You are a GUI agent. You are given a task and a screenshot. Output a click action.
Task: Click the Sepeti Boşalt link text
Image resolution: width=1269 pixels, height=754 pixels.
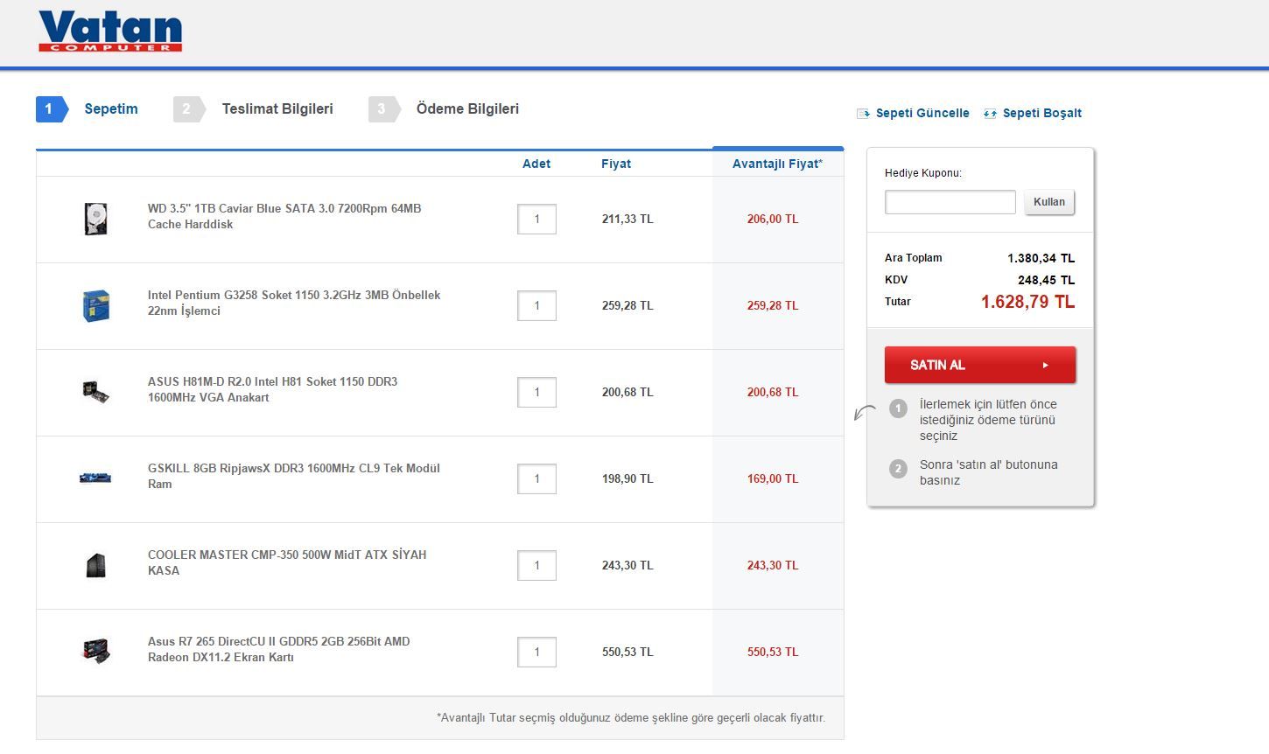pos(1041,114)
